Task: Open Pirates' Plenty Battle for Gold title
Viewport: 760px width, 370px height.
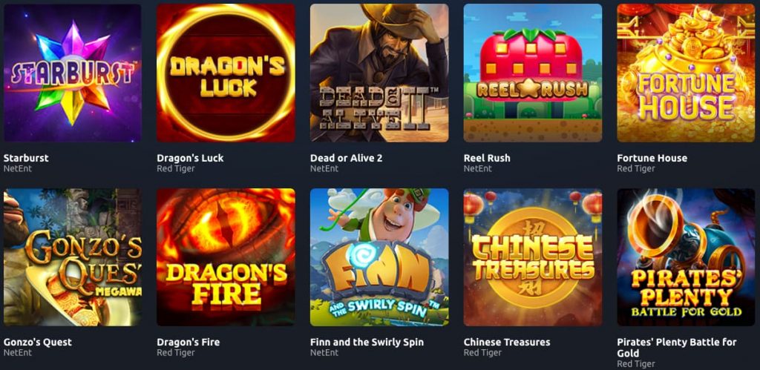Action: [677, 348]
